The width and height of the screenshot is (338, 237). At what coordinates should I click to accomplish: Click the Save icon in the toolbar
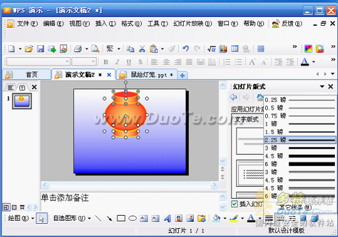(40, 49)
